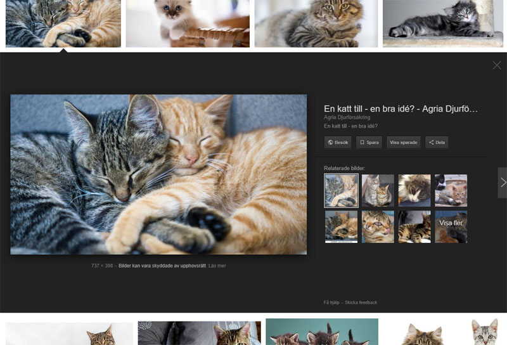Click Läs mer copyright link

[217, 266]
